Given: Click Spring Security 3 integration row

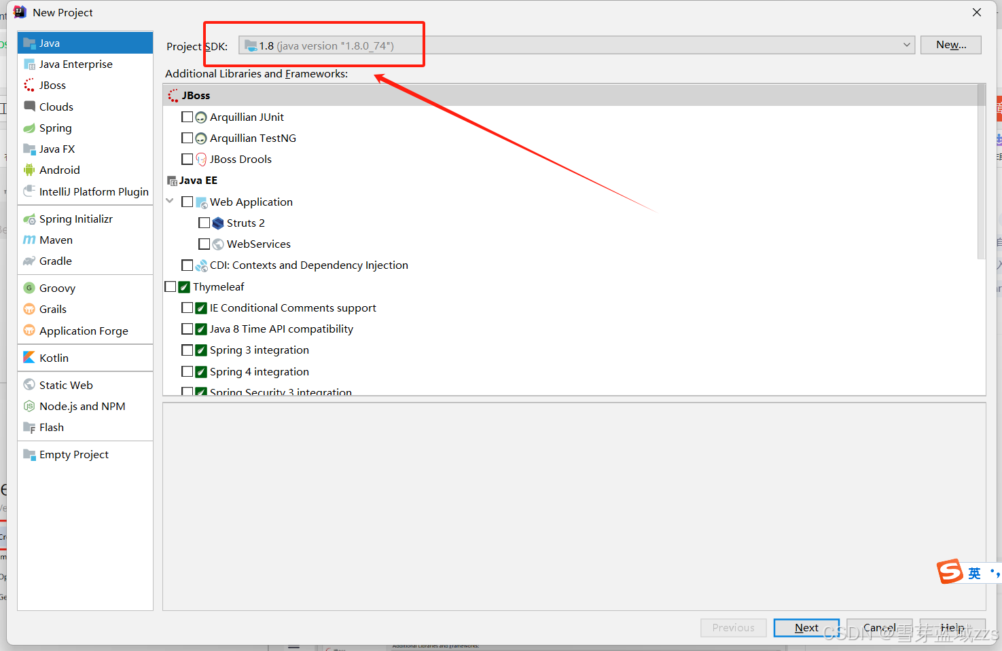Looking at the screenshot, I should click(x=571, y=392).
